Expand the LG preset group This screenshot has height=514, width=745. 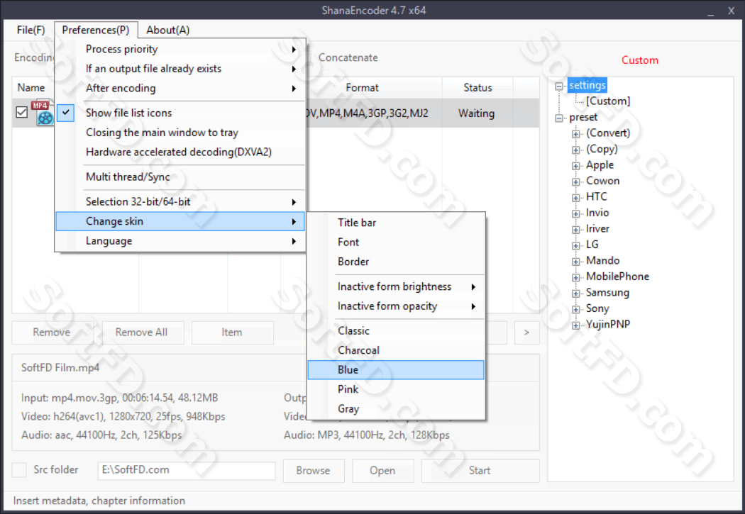[575, 245]
